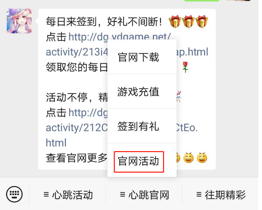Tap the last grinning face emoji

(202, 158)
